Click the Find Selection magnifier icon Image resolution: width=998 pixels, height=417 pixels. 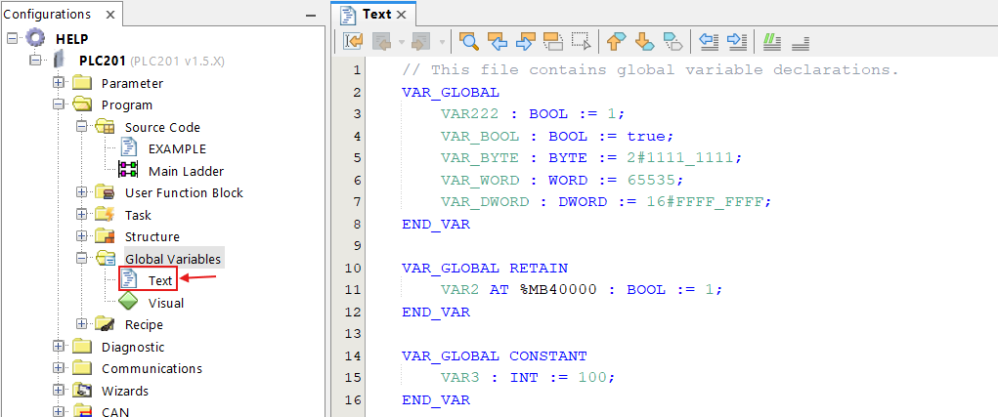coord(469,41)
